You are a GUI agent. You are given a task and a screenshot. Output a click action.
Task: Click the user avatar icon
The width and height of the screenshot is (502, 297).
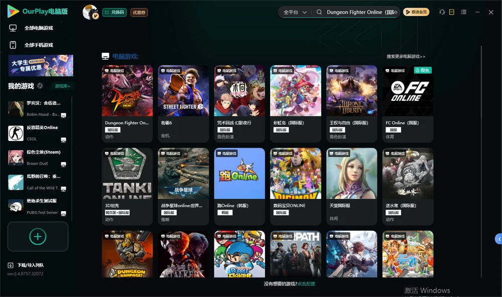pos(90,12)
